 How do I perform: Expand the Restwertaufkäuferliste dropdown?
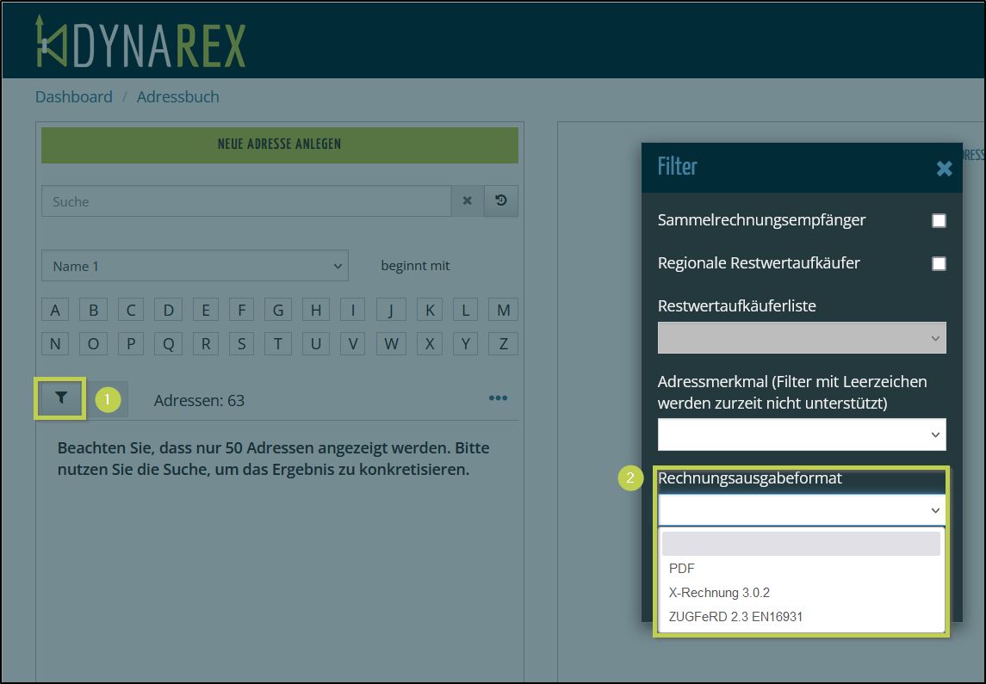801,338
